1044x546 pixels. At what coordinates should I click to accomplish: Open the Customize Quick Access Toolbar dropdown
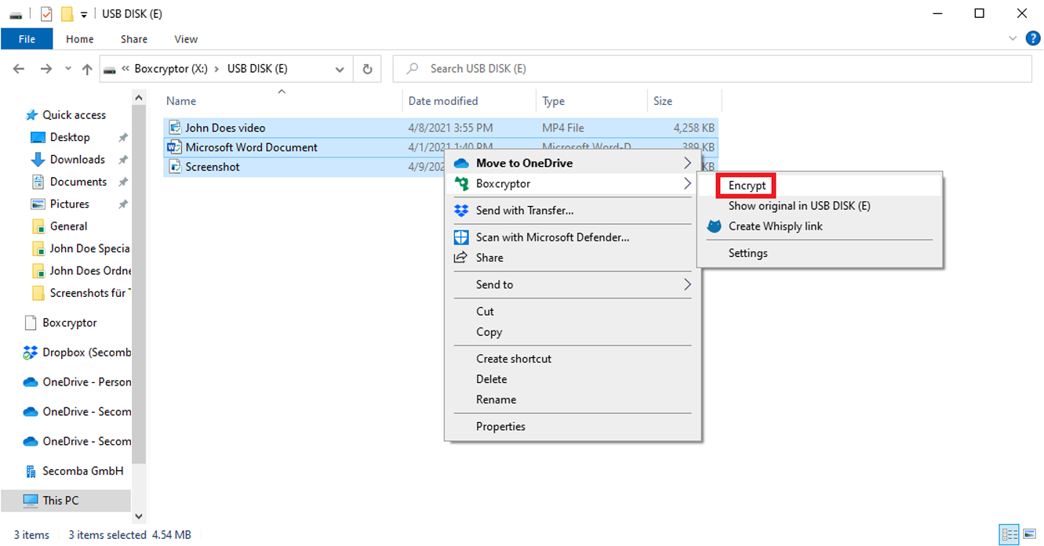coord(84,14)
